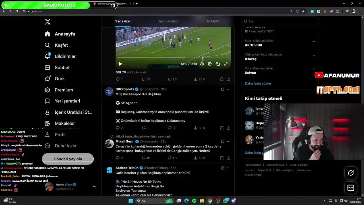This screenshot has height=205, width=364.
Task: Open Sohbet messages
Action: pyautogui.click(x=57, y=67)
